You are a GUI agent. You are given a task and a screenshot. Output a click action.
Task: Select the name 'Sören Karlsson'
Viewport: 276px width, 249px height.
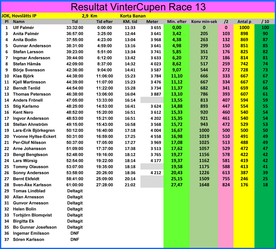pyautogui.click(x=29, y=240)
